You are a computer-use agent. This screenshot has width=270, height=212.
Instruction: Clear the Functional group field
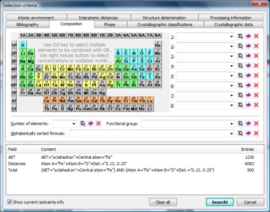tap(256, 124)
